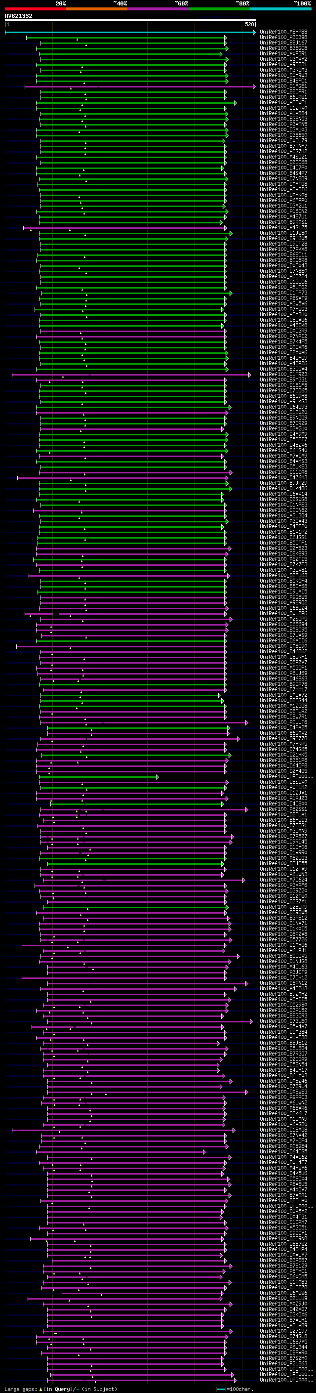Open hit UniRef100_B3EGC8

point(283,48)
